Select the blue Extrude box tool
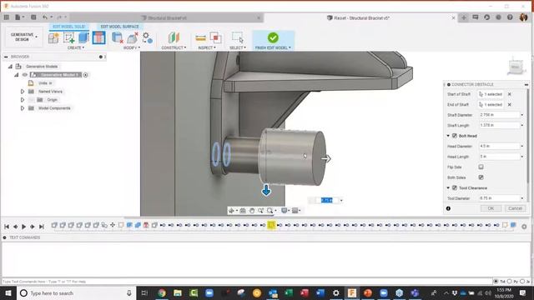Viewport: 534px width, 300px height. point(83,37)
